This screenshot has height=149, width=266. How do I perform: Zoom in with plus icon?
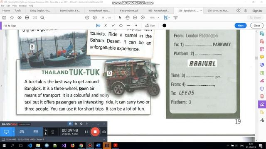(x=143, y=17)
